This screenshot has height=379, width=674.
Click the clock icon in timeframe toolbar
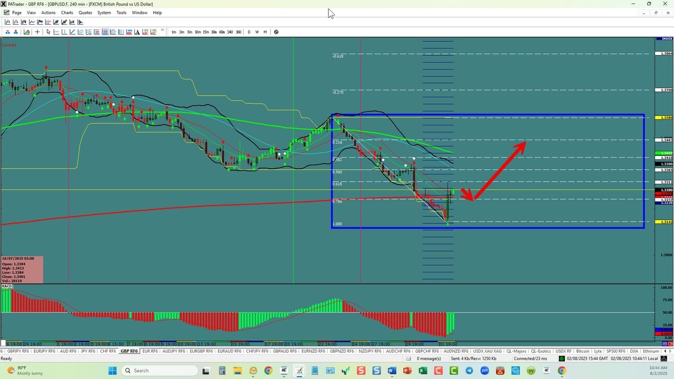pyautogui.click(x=276, y=32)
